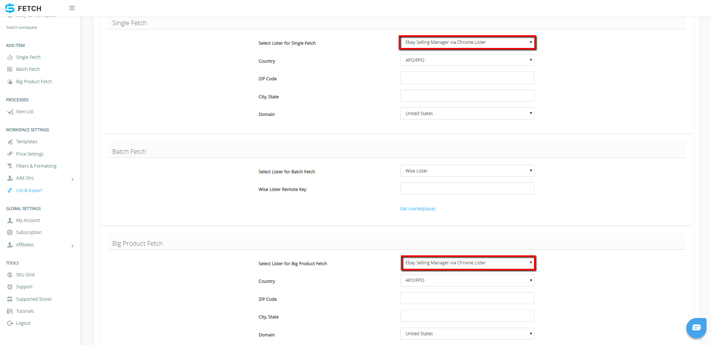Click the Item List checkmark icon
Screen dimensions: 711x345
point(10,112)
